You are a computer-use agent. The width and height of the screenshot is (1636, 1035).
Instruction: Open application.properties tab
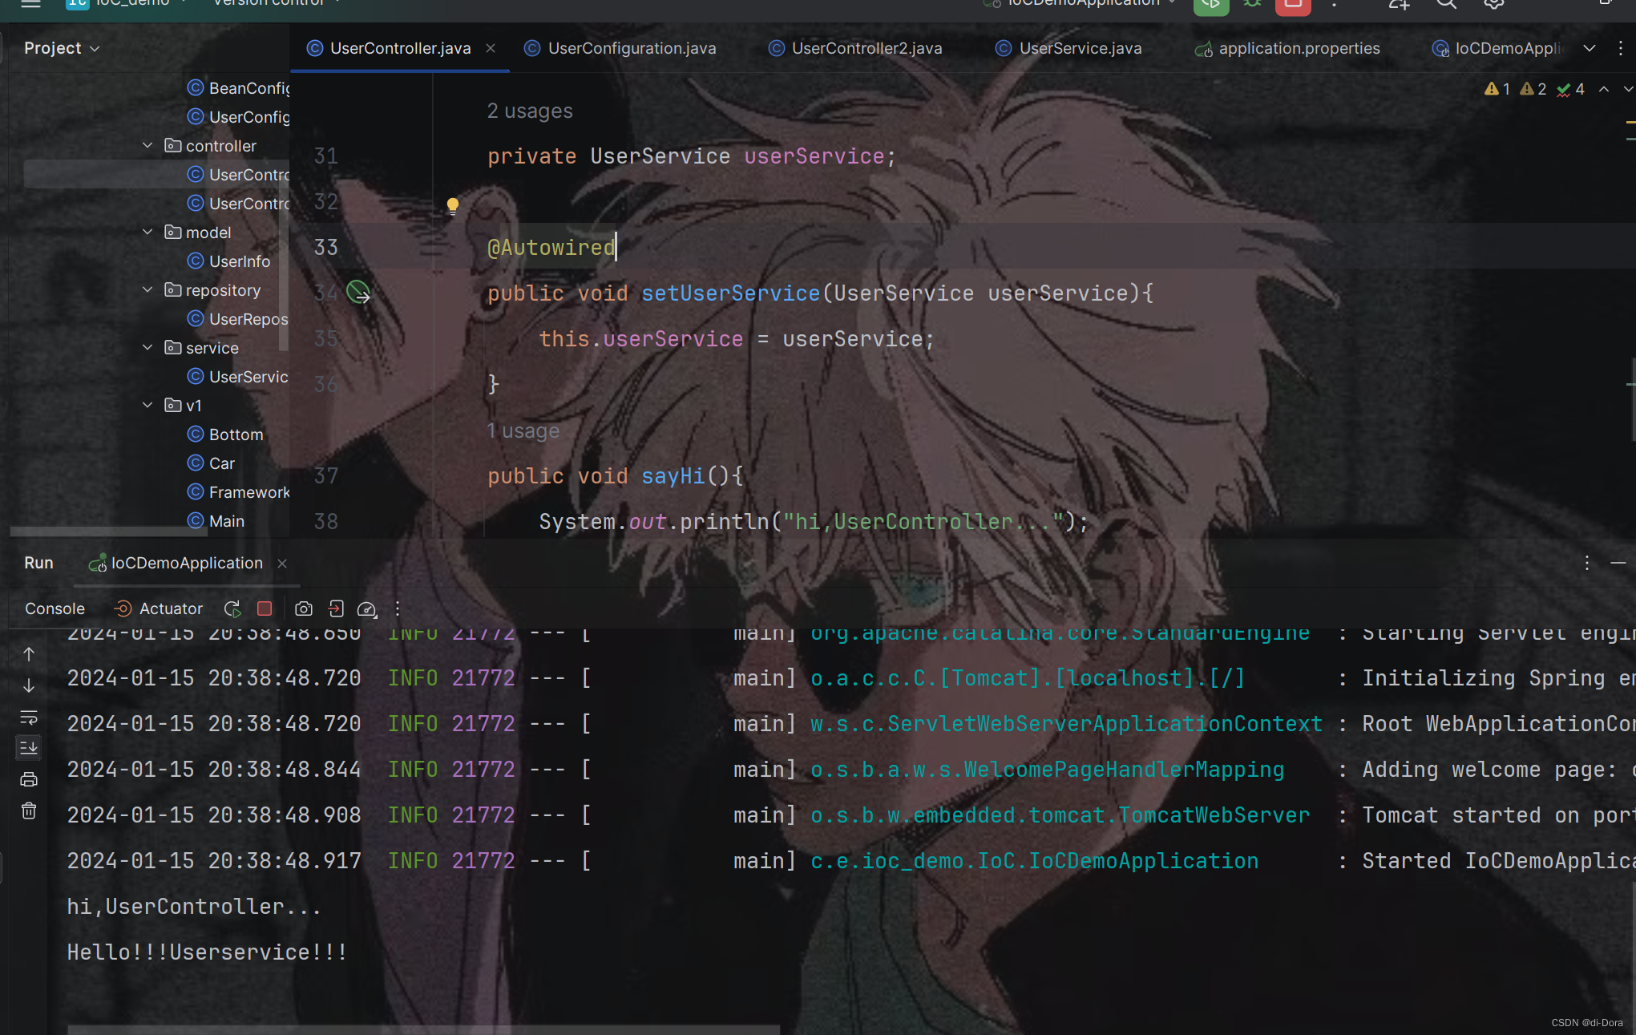[x=1288, y=48]
